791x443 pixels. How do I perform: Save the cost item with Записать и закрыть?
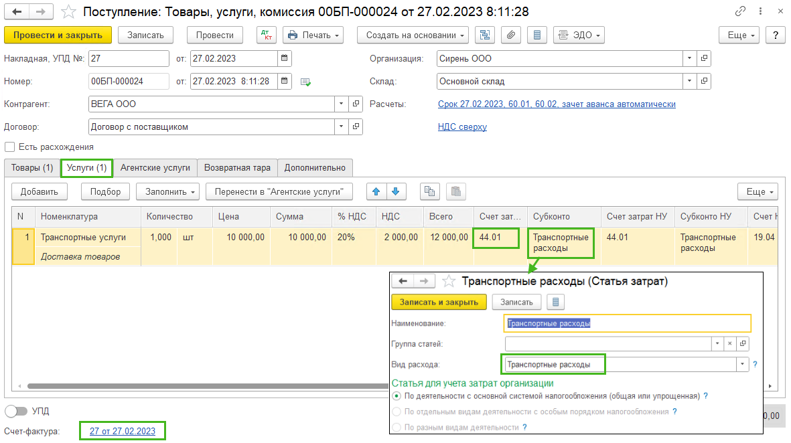tap(439, 302)
